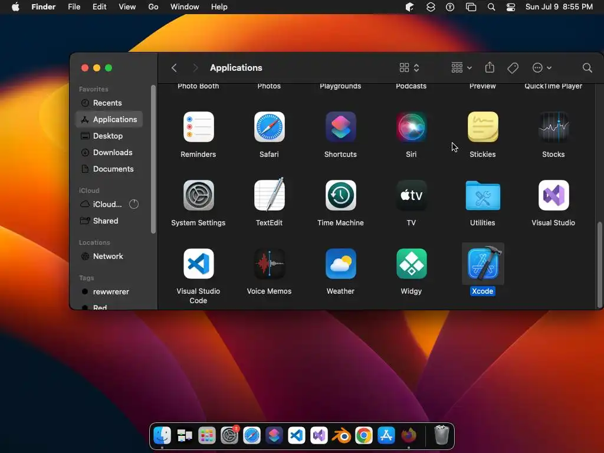This screenshot has width=604, height=453.
Task: Select Desktop in the sidebar
Action: point(109,136)
